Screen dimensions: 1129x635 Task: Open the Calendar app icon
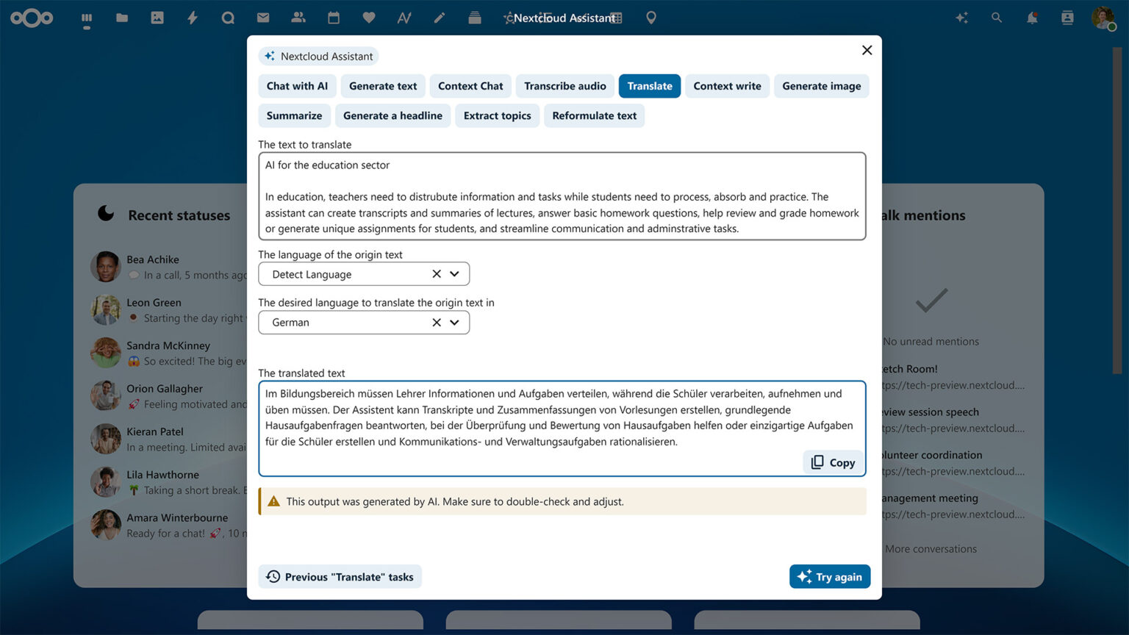point(334,18)
